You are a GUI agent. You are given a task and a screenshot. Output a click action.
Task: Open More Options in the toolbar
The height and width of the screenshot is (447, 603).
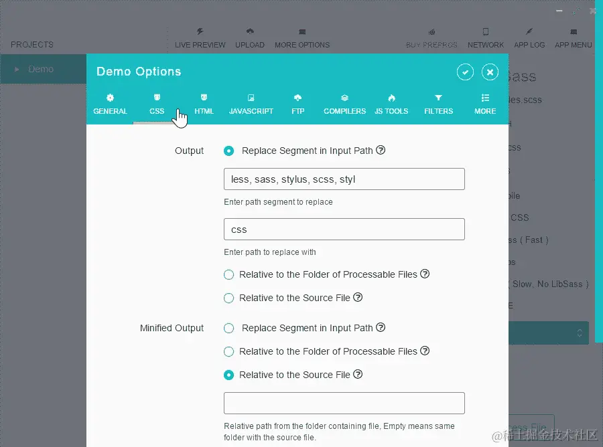(x=302, y=38)
